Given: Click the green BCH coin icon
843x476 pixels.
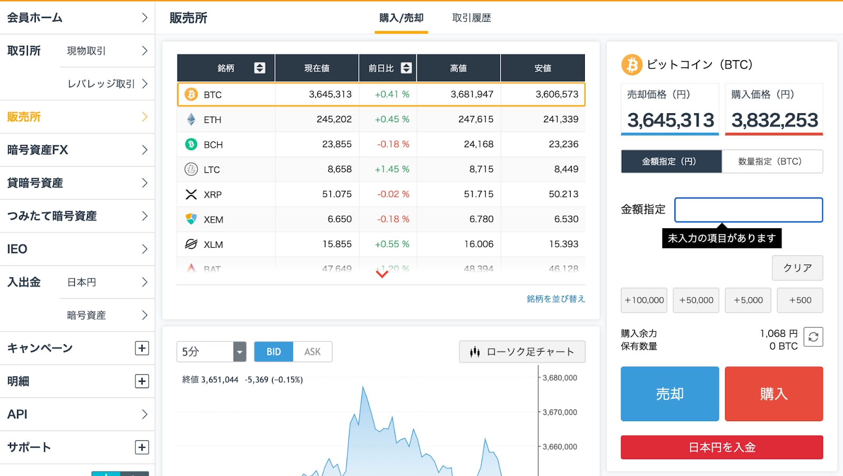Looking at the screenshot, I should coord(191,144).
